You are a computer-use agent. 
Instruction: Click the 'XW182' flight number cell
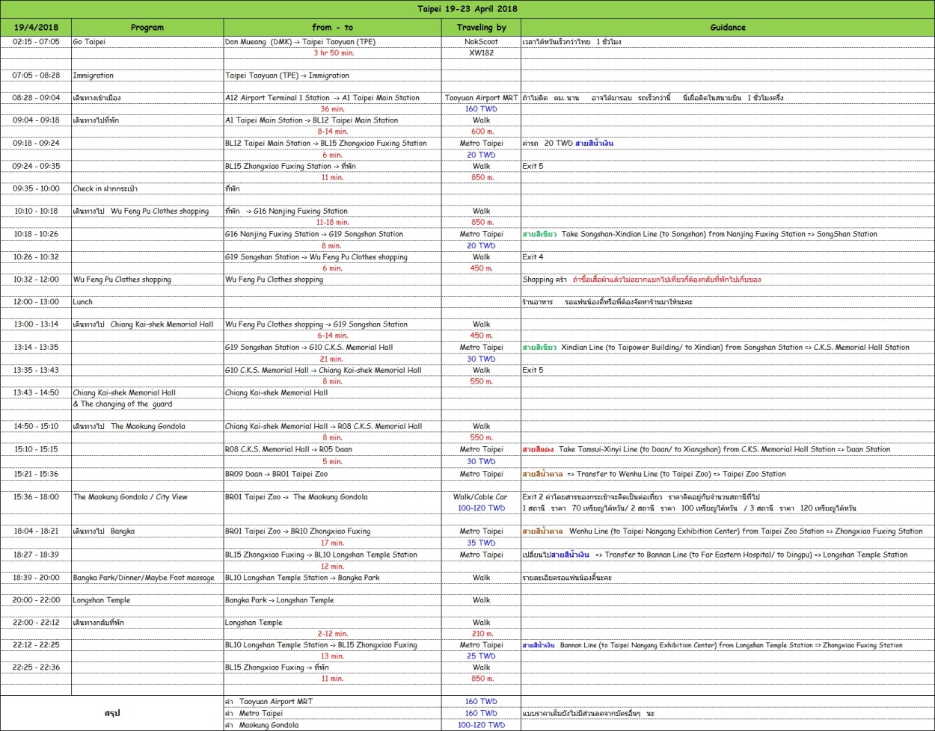coord(481,53)
